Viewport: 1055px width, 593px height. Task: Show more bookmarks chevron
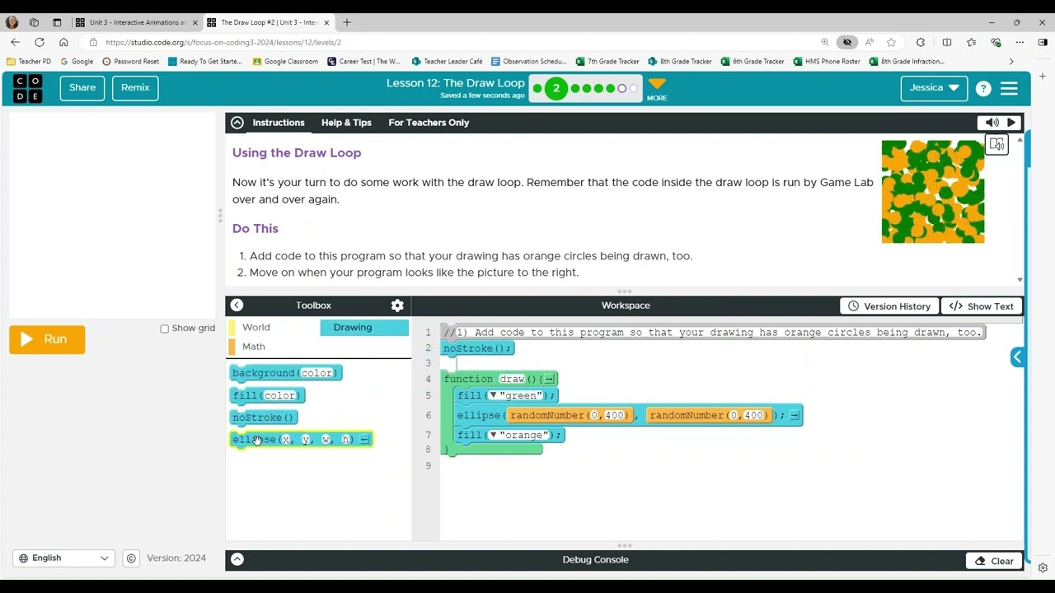[x=1011, y=61]
